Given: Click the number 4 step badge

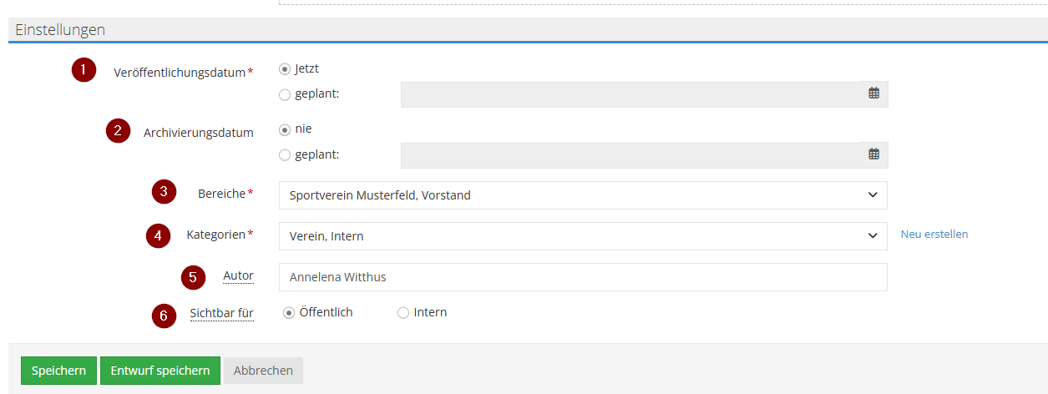Looking at the screenshot, I should tap(158, 235).
